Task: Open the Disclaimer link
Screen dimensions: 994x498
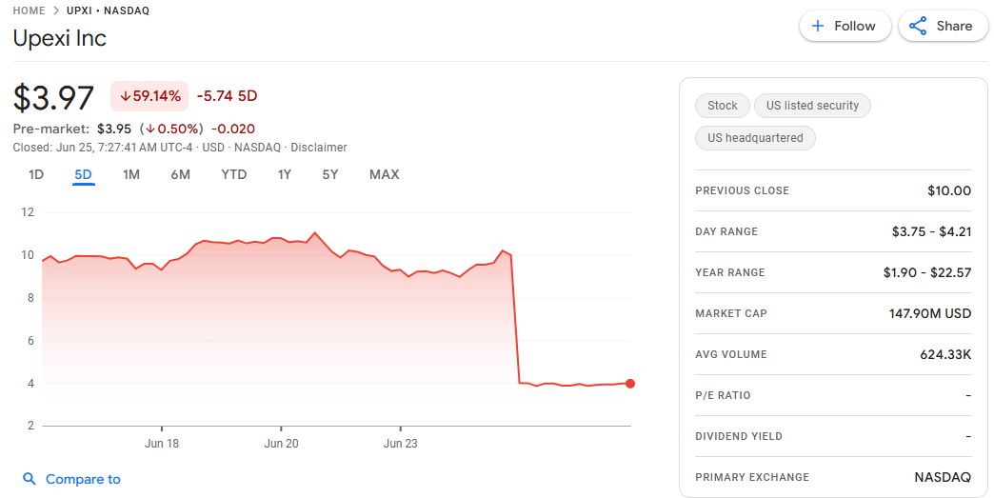Action: coord(319,148)
